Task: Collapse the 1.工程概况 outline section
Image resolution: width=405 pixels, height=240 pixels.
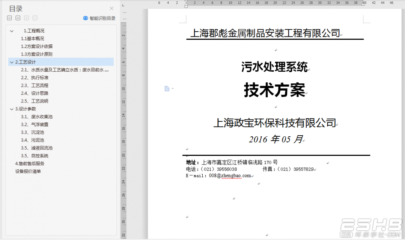Action: pos(12,31)
